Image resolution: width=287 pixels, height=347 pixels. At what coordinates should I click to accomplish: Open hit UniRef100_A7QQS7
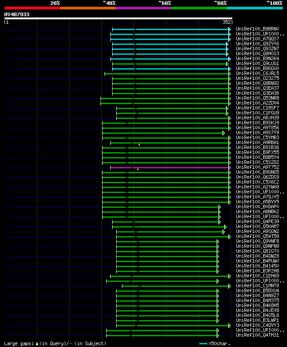click(x=257, y=39)
